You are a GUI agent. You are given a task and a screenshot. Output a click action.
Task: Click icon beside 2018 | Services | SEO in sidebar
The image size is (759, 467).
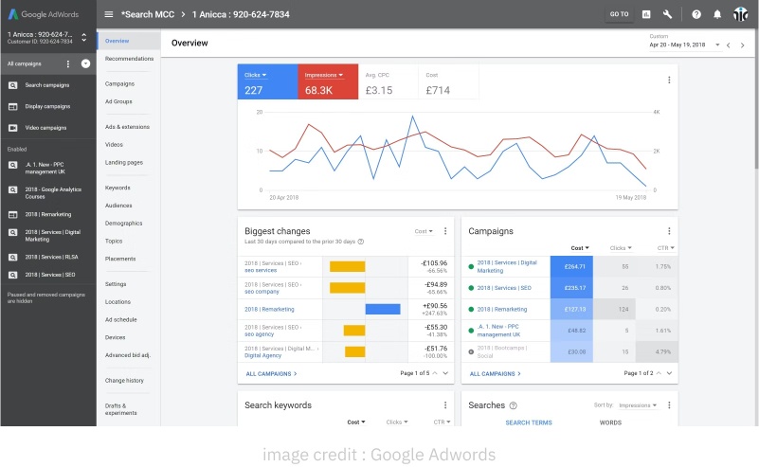pyautogui.click(x=13, y=275)
